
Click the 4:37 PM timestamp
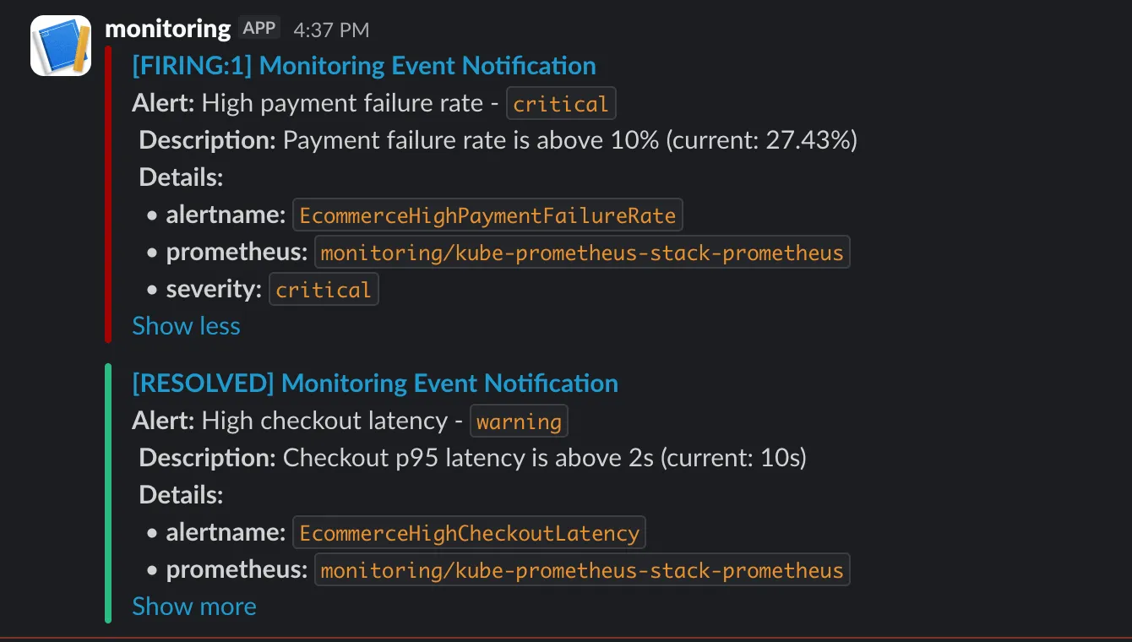point(330,30)
